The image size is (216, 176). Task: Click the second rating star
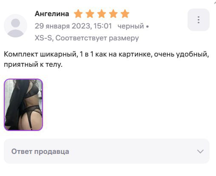[x=90, y=14]
